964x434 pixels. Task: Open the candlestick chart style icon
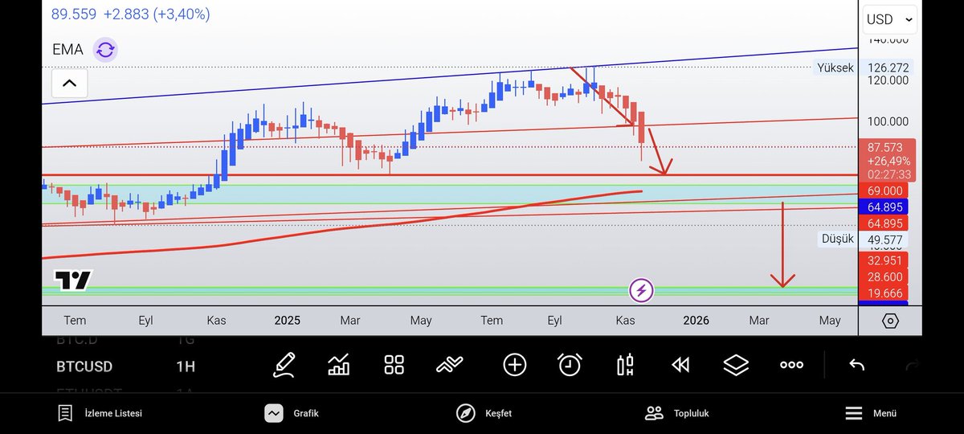click(625, 365)
